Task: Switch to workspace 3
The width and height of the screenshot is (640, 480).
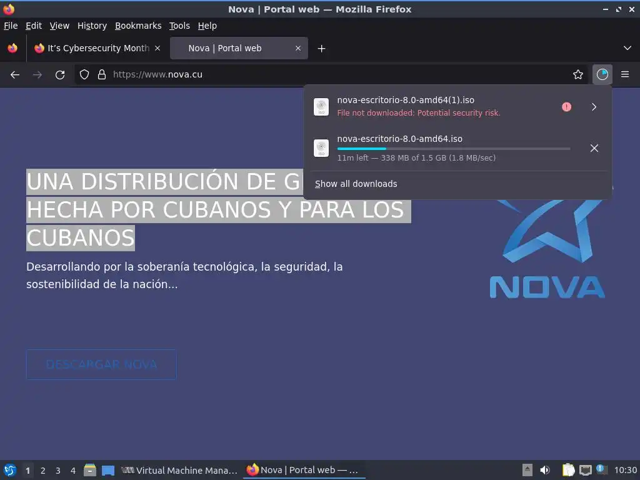Action: 58,471
